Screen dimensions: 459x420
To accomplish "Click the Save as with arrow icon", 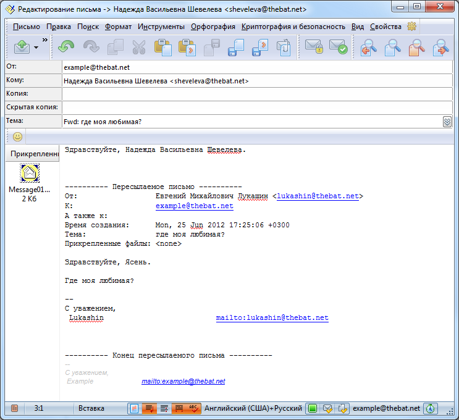I will [260, 47].
